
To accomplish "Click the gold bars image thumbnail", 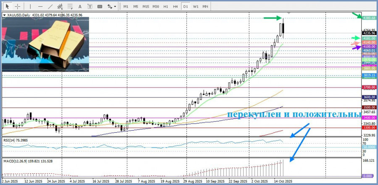I will 45,44.
